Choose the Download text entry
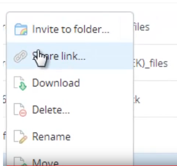 tap(56, 83)
